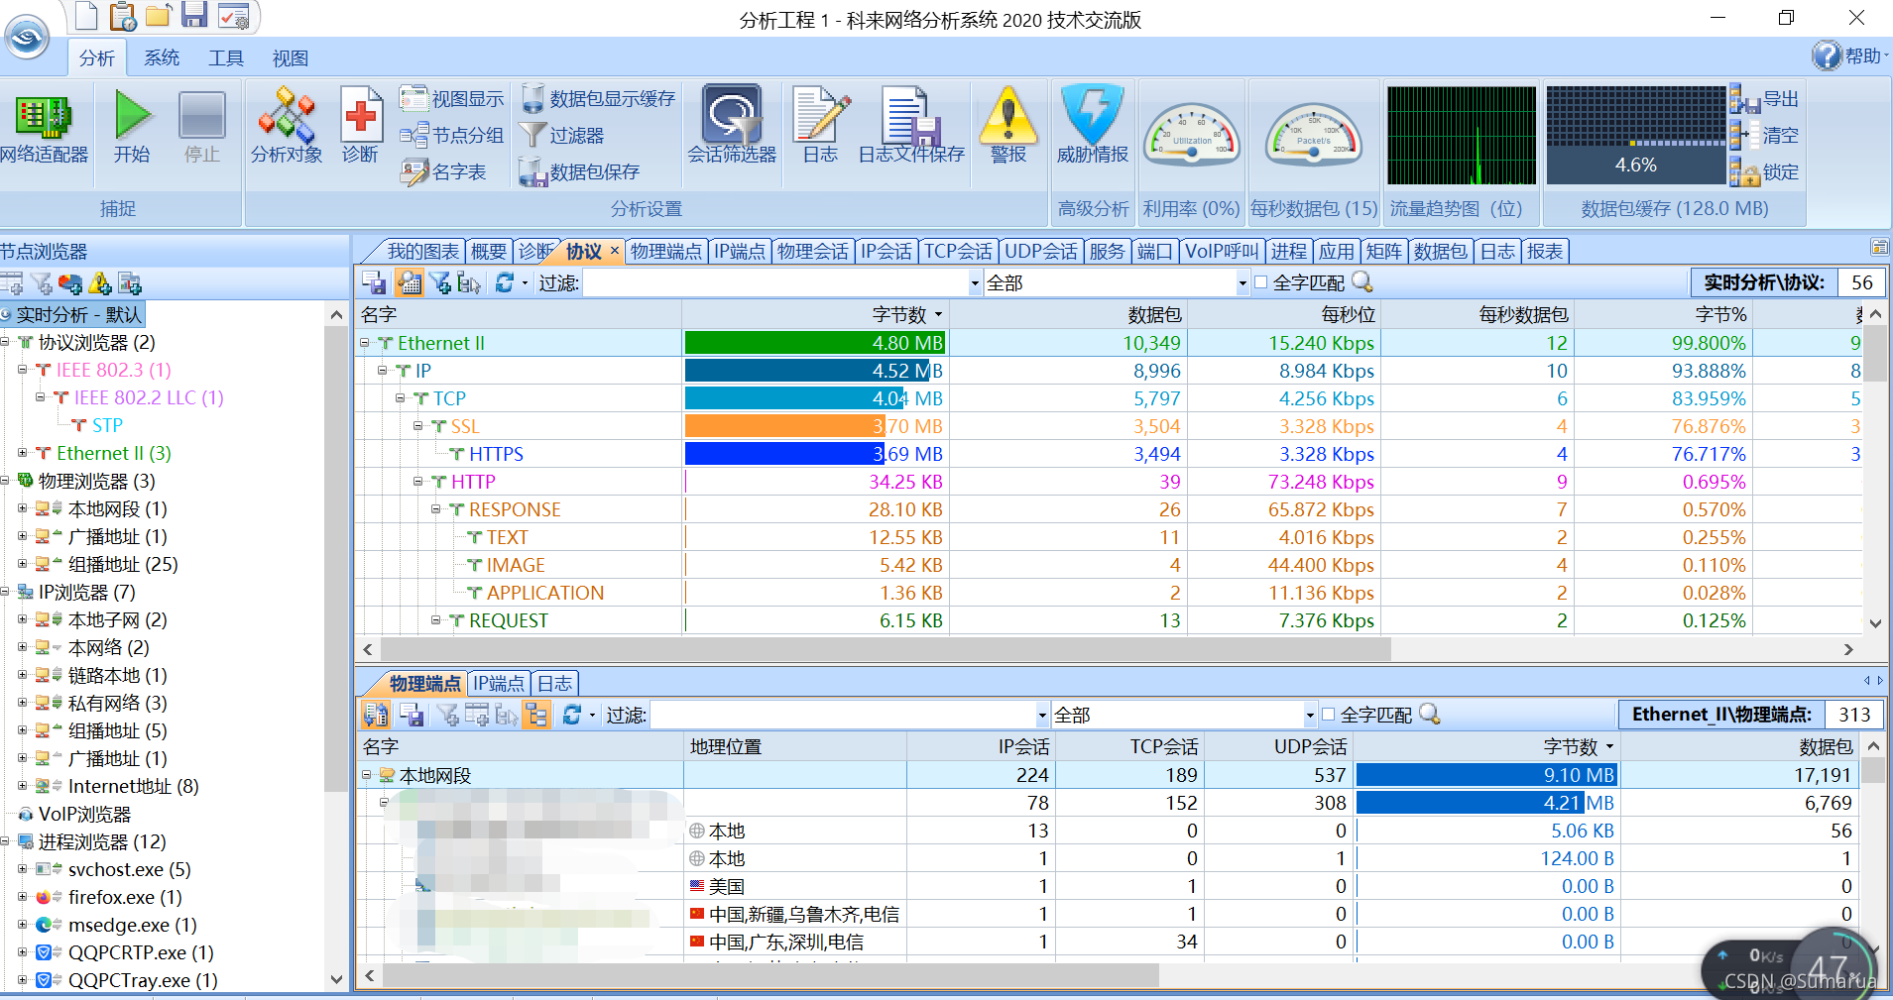Image resolution: width=1893 pixels, height=1000 pixels.
Task: Click the refresh icon in protocol toolbar
Action: coord(505,282)
